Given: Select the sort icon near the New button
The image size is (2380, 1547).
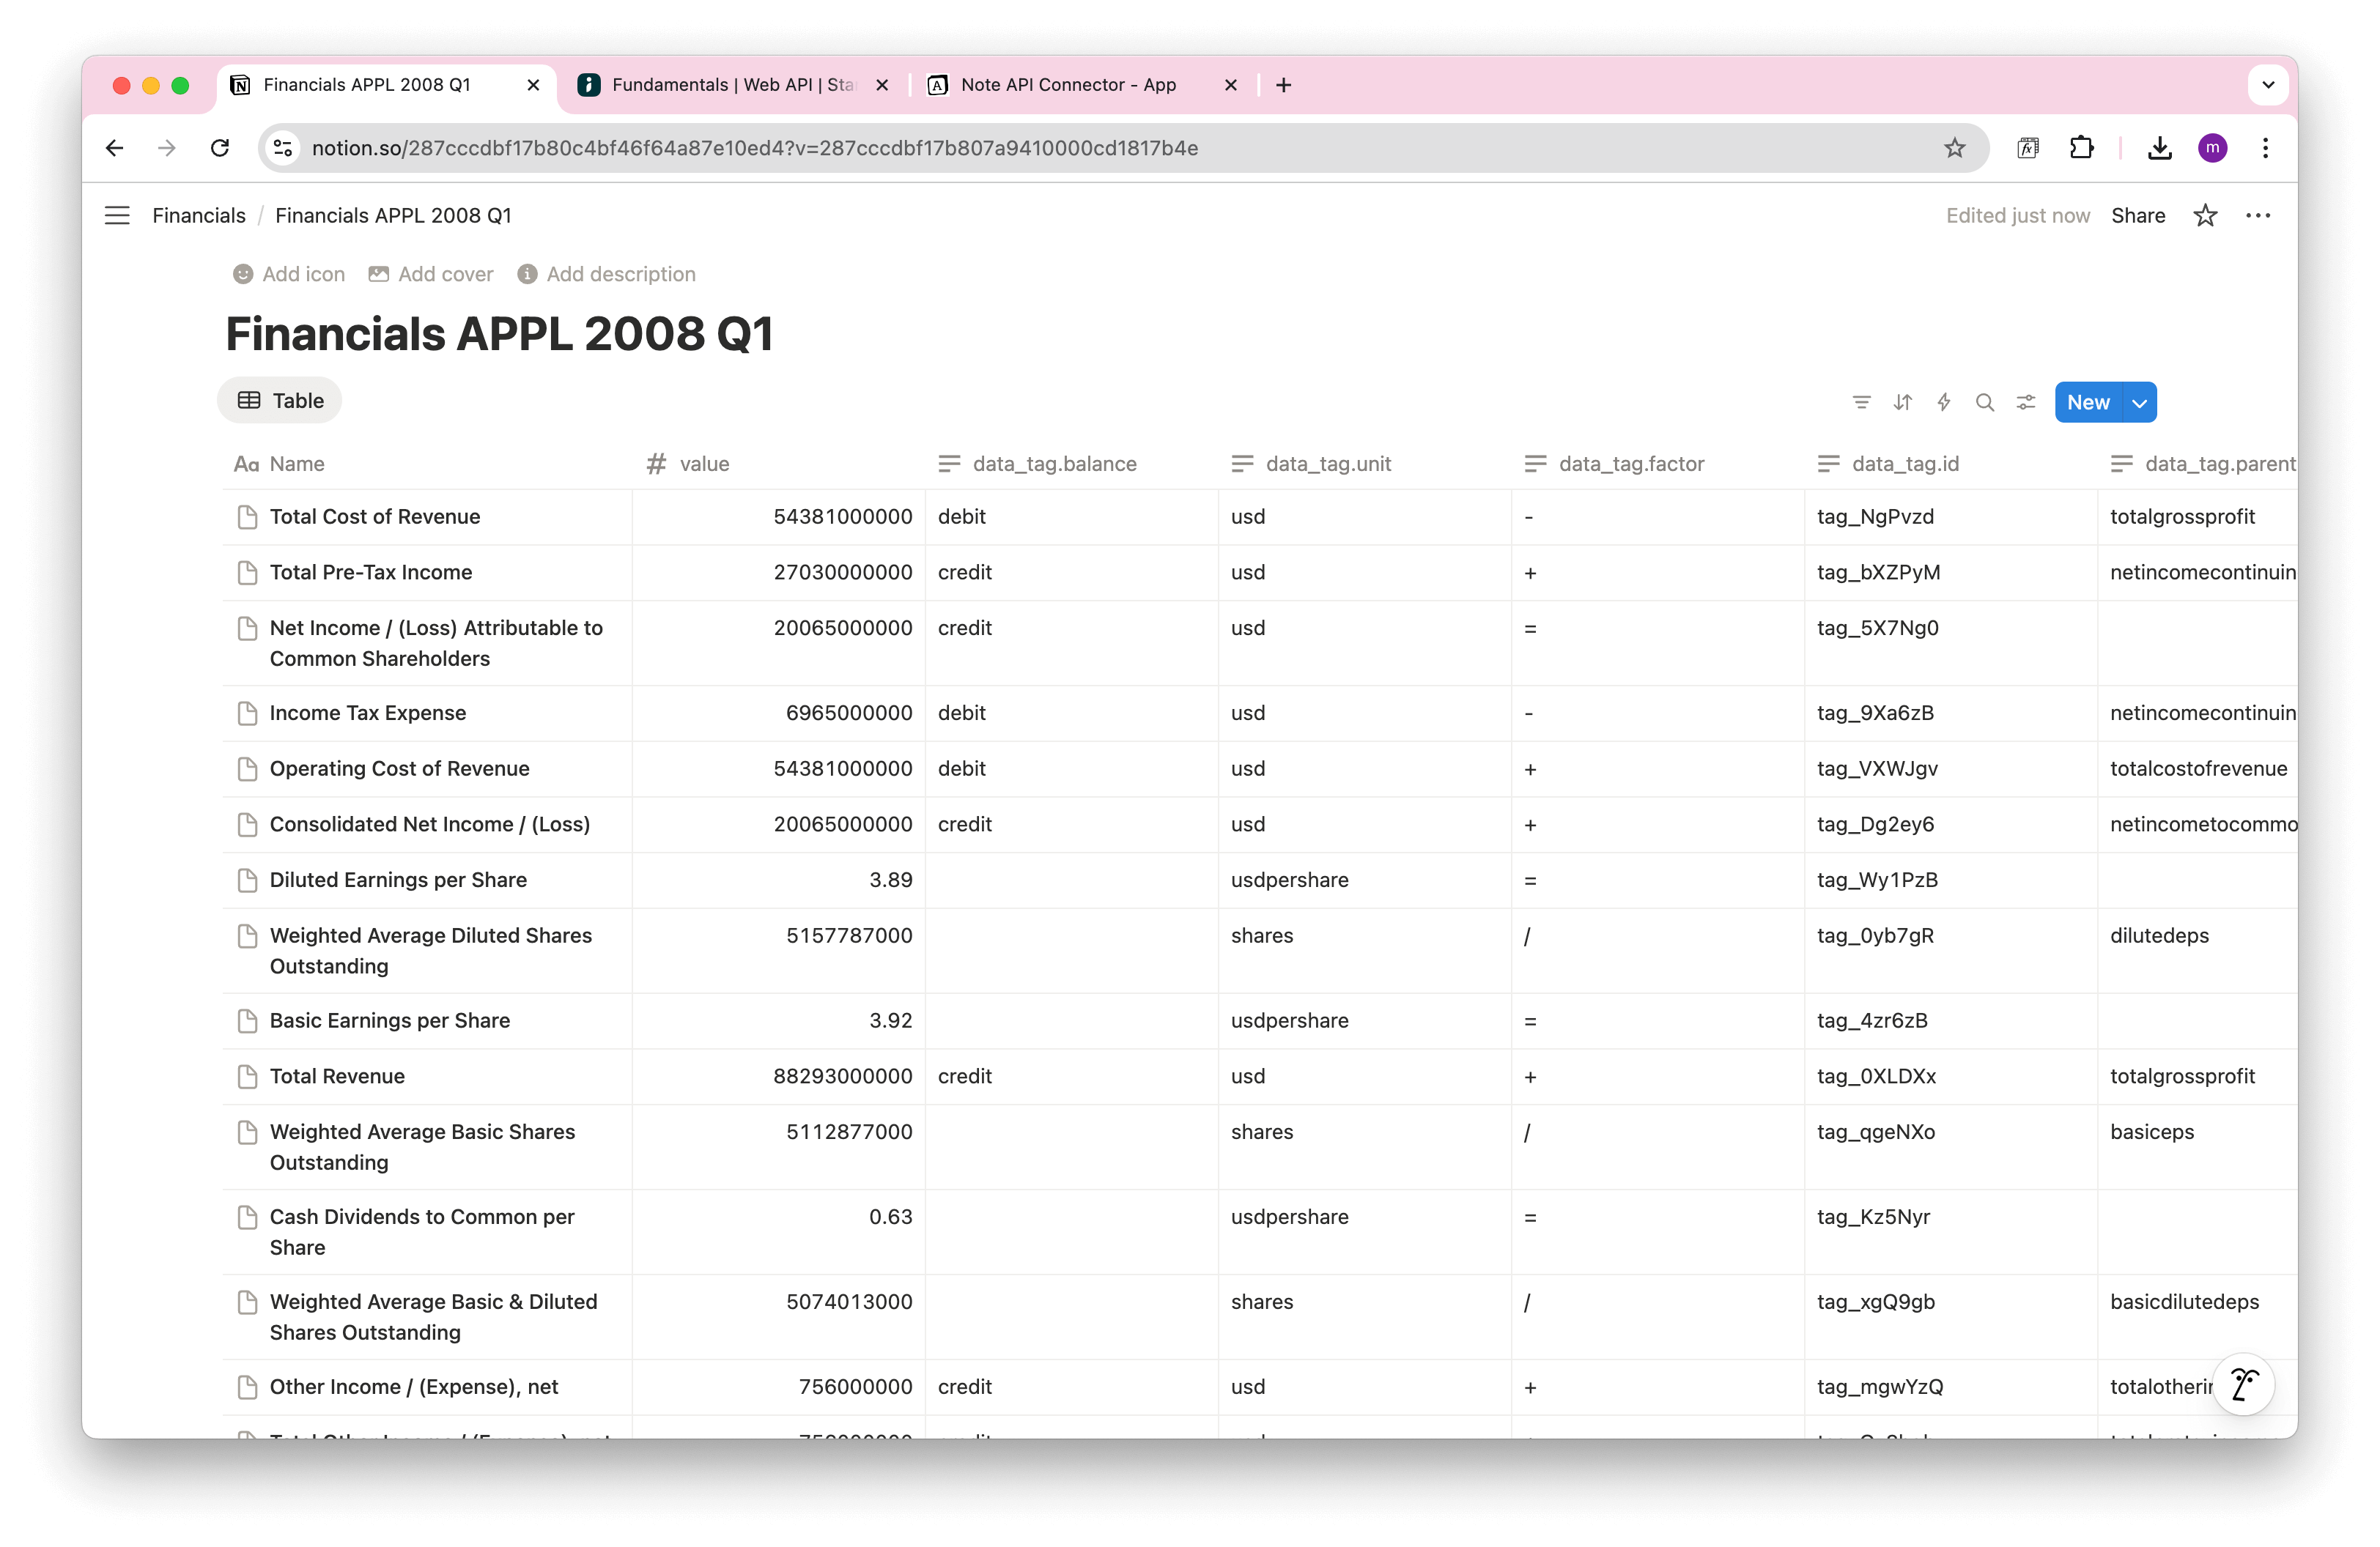Looking at the screenshot, I should click(1903, 401).
